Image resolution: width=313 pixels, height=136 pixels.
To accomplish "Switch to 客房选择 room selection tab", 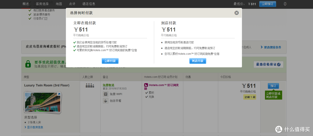I will 42,4.
